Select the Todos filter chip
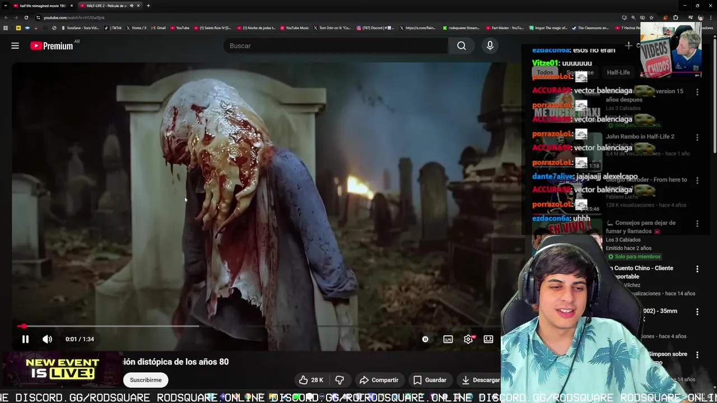 [544, 72]
